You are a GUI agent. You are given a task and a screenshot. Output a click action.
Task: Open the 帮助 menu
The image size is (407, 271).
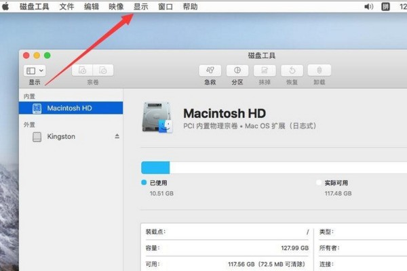click(190, 7)
